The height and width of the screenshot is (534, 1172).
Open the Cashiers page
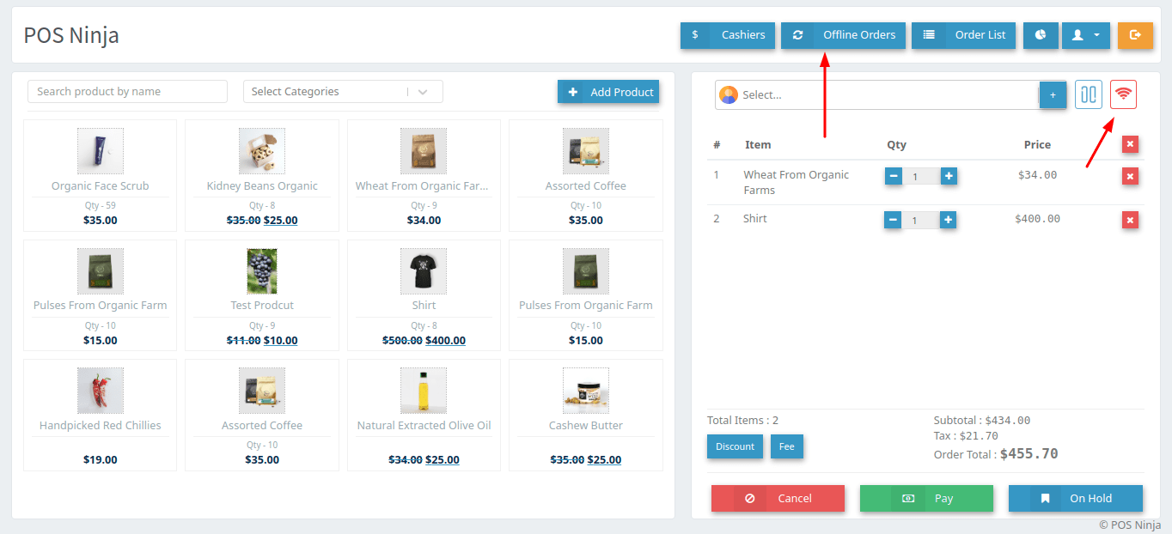pyautogui.click(x=728, y=35)
